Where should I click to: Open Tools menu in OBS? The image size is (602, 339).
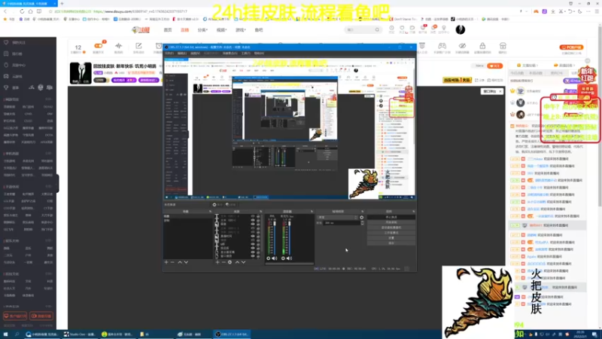click(246, 53)
